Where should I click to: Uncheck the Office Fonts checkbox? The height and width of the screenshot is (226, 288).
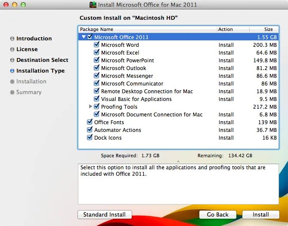pos(90,122)
